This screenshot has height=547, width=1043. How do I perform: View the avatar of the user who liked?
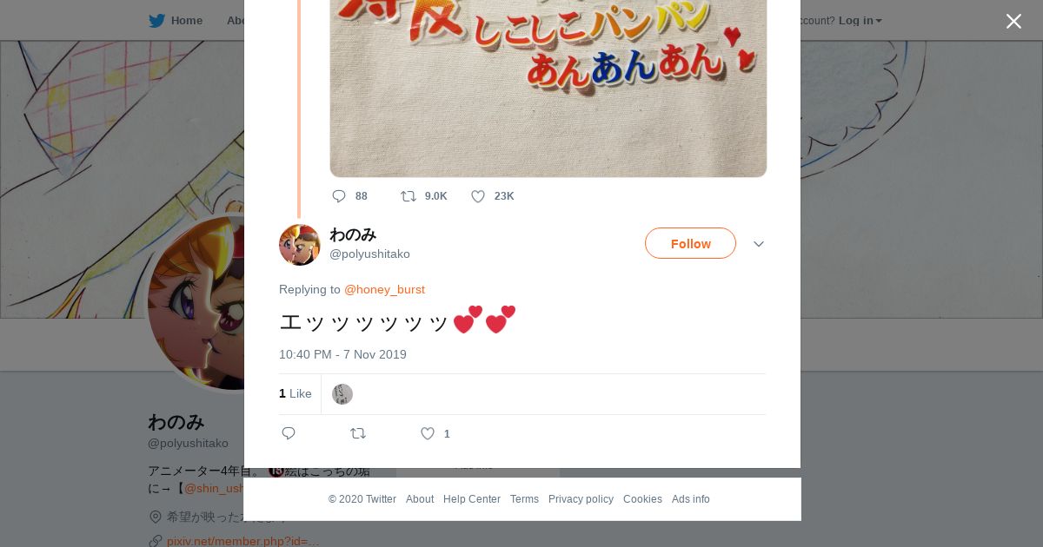click(x=342, y=394)
